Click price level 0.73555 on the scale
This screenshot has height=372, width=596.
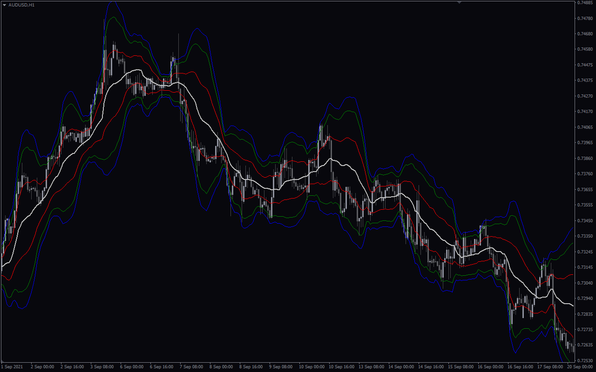tap(584, 205)
